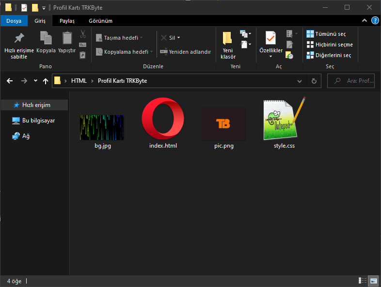381x287 pixels.
Task: Open the Taşıma hedefi move menu
Action: point(119,38)
